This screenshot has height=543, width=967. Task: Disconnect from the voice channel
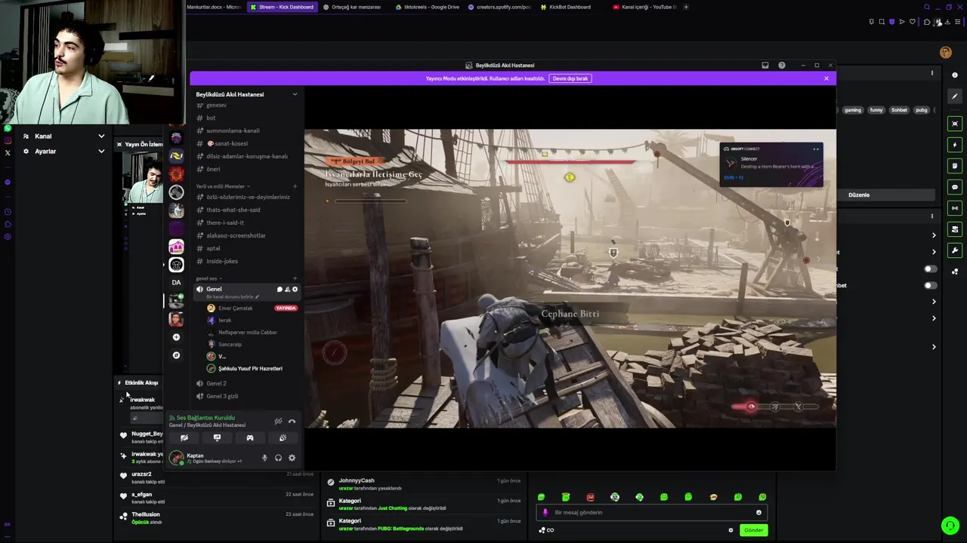point(292,422)
